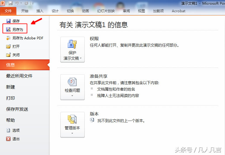Click the Undo arrow in title bar
The width and height of the screenshot is (225, 155).
coord(18,3)
